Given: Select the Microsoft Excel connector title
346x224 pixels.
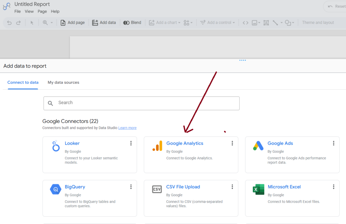Looking at the screenshot, I should [x=284, y=187].
